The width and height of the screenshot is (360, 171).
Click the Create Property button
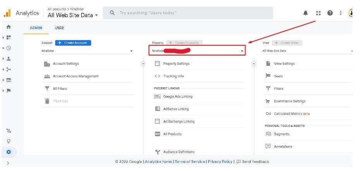184,43
